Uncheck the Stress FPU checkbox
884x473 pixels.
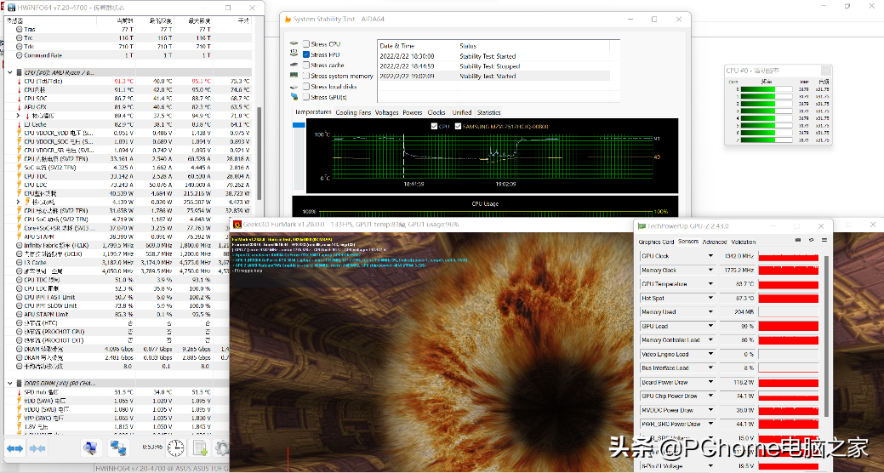[x=305, y=54]
